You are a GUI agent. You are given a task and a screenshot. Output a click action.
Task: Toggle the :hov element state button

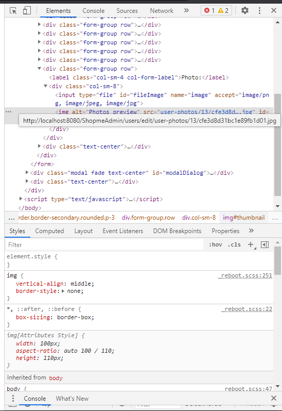pos(215,244)
